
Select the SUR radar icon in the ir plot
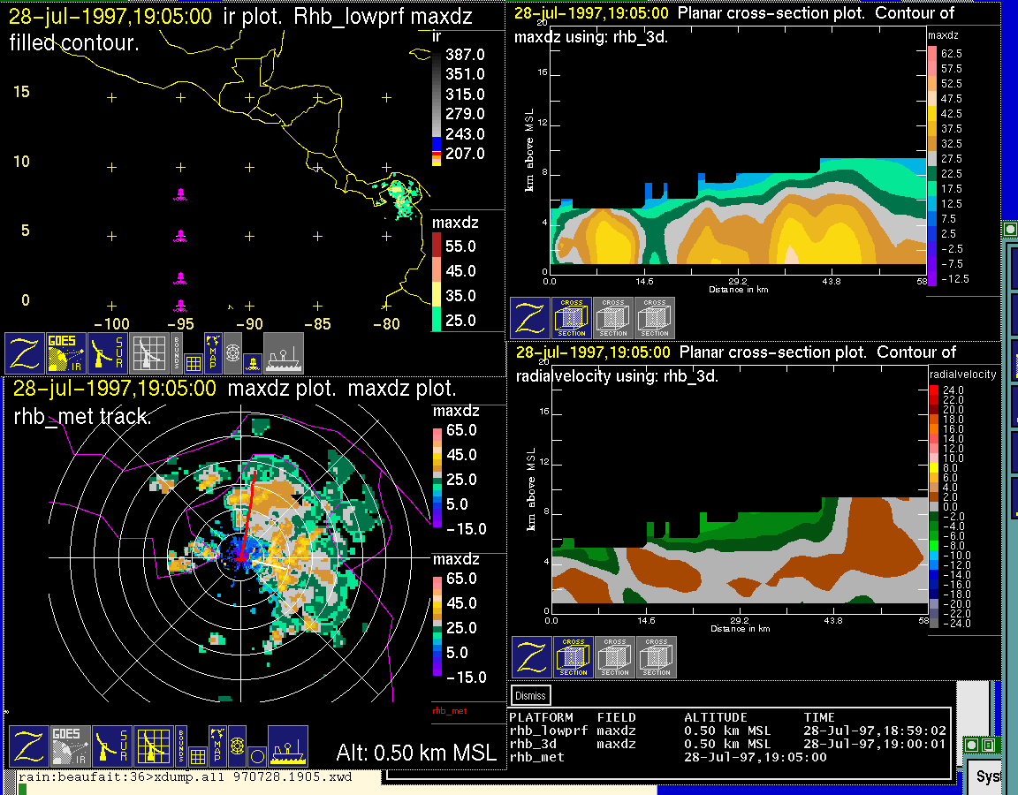[110, 353]
